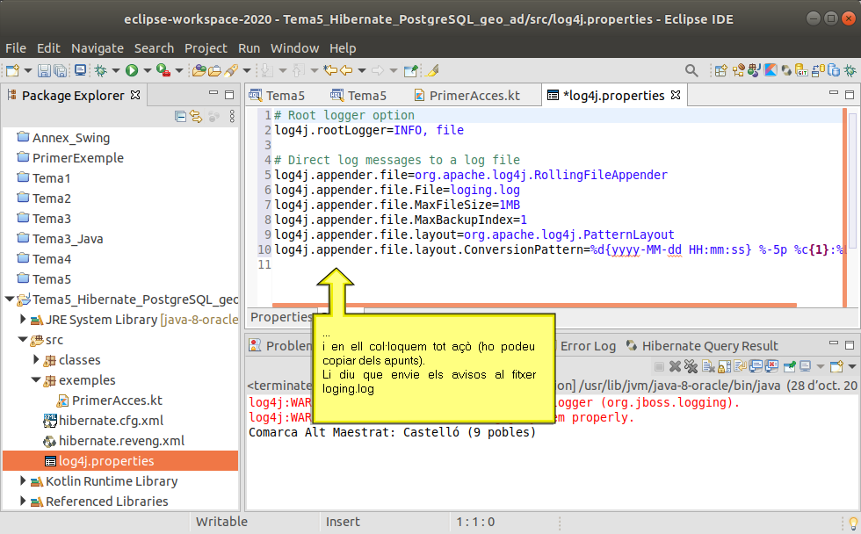The image size is (861, 534).
Task: Switch to the Kotlin perspective icon
Action: (771, 70)
